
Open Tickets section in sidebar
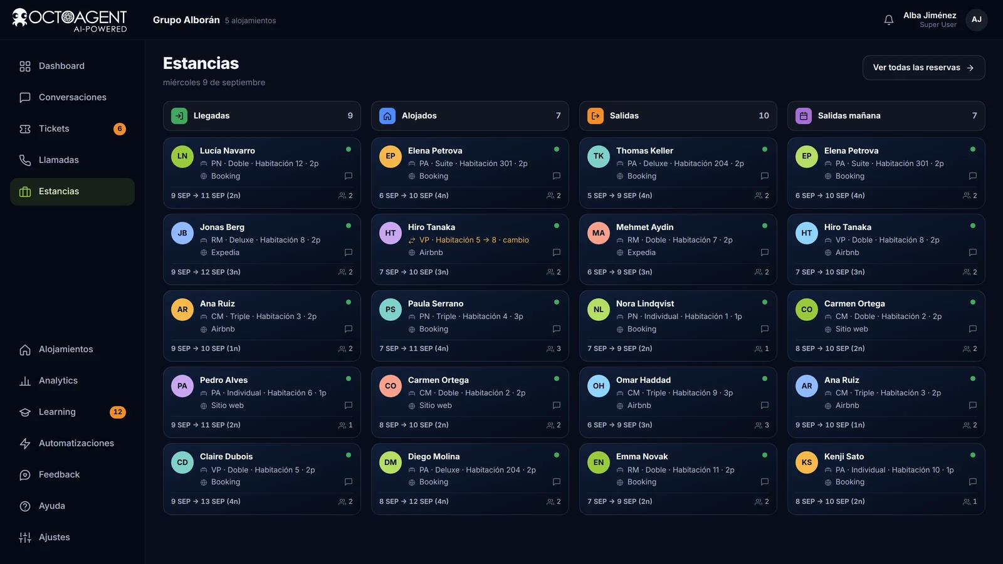pos(72,128)
